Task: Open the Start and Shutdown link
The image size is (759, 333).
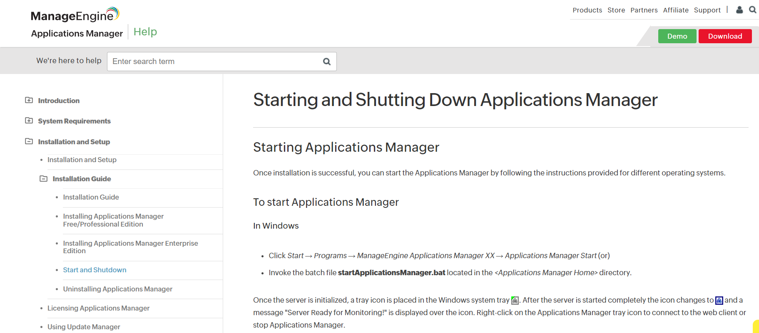Action: (x=95, y=270)
